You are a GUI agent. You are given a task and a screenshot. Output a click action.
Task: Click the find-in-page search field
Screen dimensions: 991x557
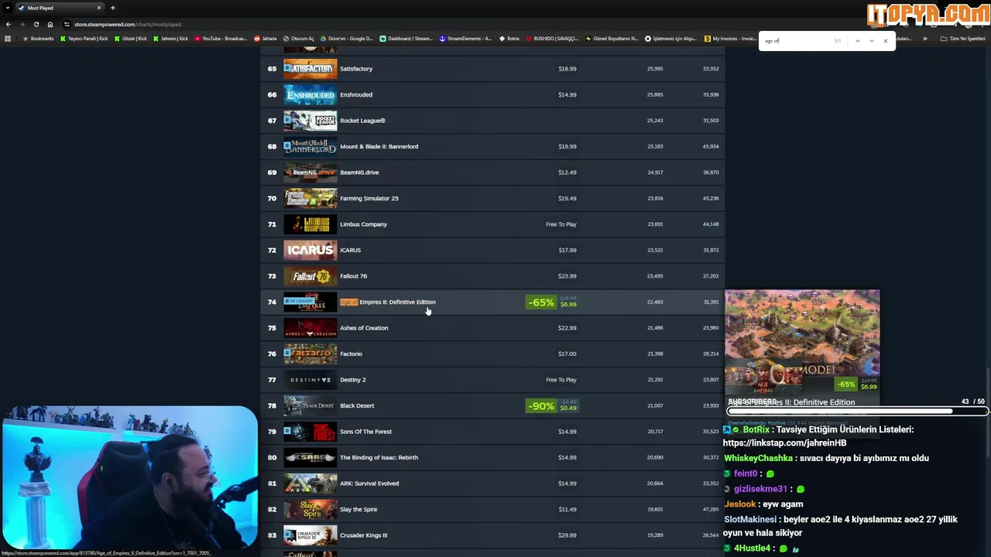797,40
